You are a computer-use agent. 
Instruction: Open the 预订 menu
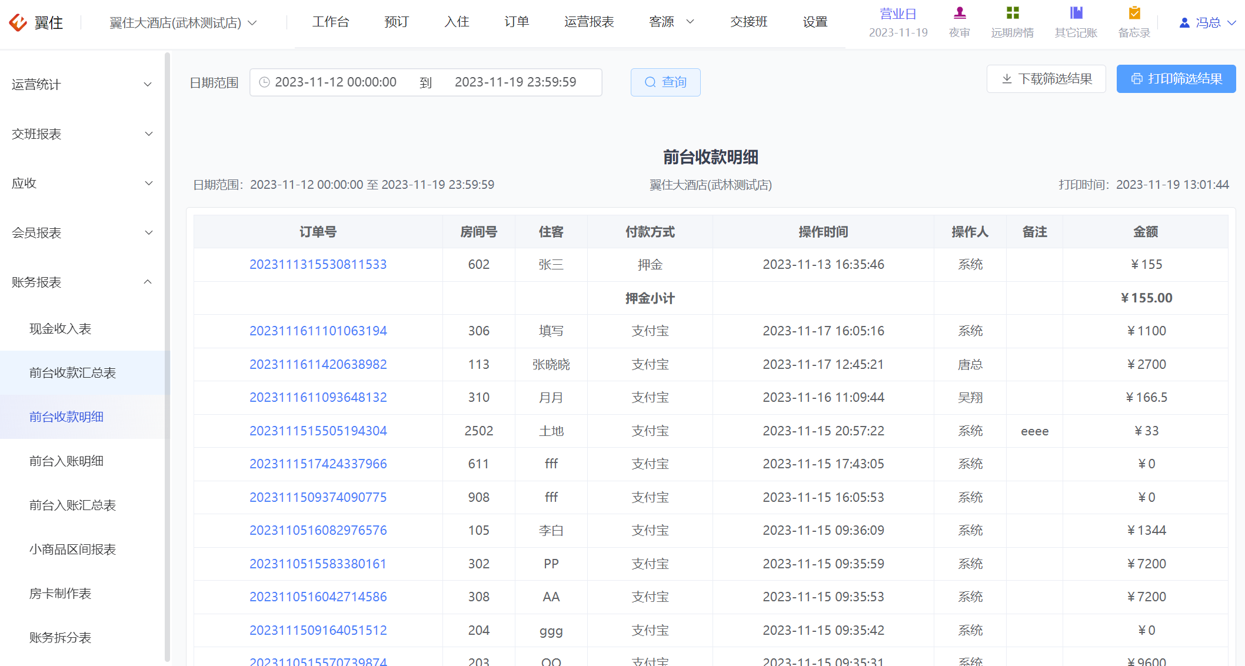click(397, 22)
